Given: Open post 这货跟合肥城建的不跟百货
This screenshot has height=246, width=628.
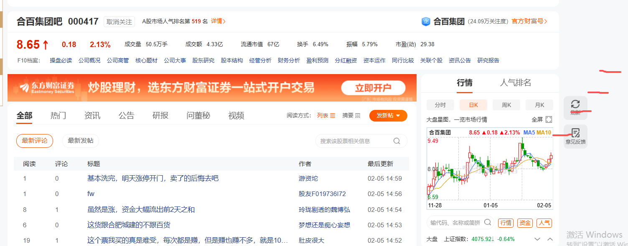Looking at the screenshot, I should 129,225.
